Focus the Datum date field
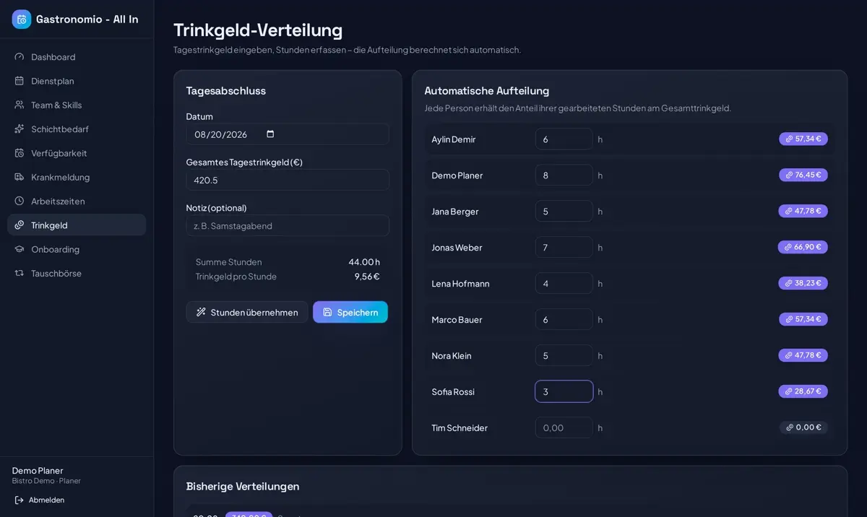Screen dimensions: 867x517 [x=288, y=134]
